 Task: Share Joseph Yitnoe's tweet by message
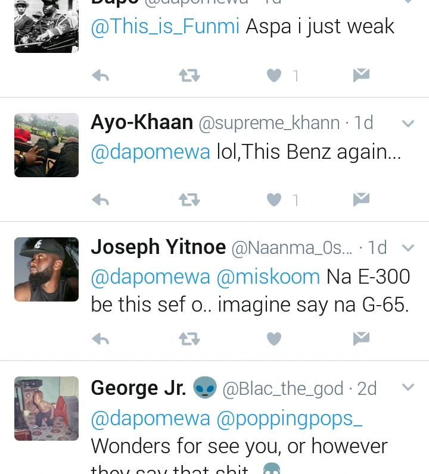361,339
